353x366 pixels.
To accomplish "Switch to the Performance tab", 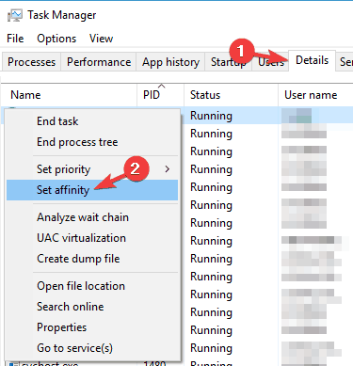I will [x=99, y=62].
